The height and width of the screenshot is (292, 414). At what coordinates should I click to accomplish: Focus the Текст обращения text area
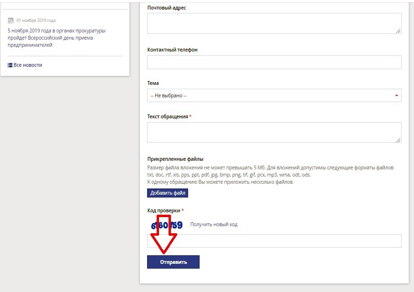click(274, 132)
